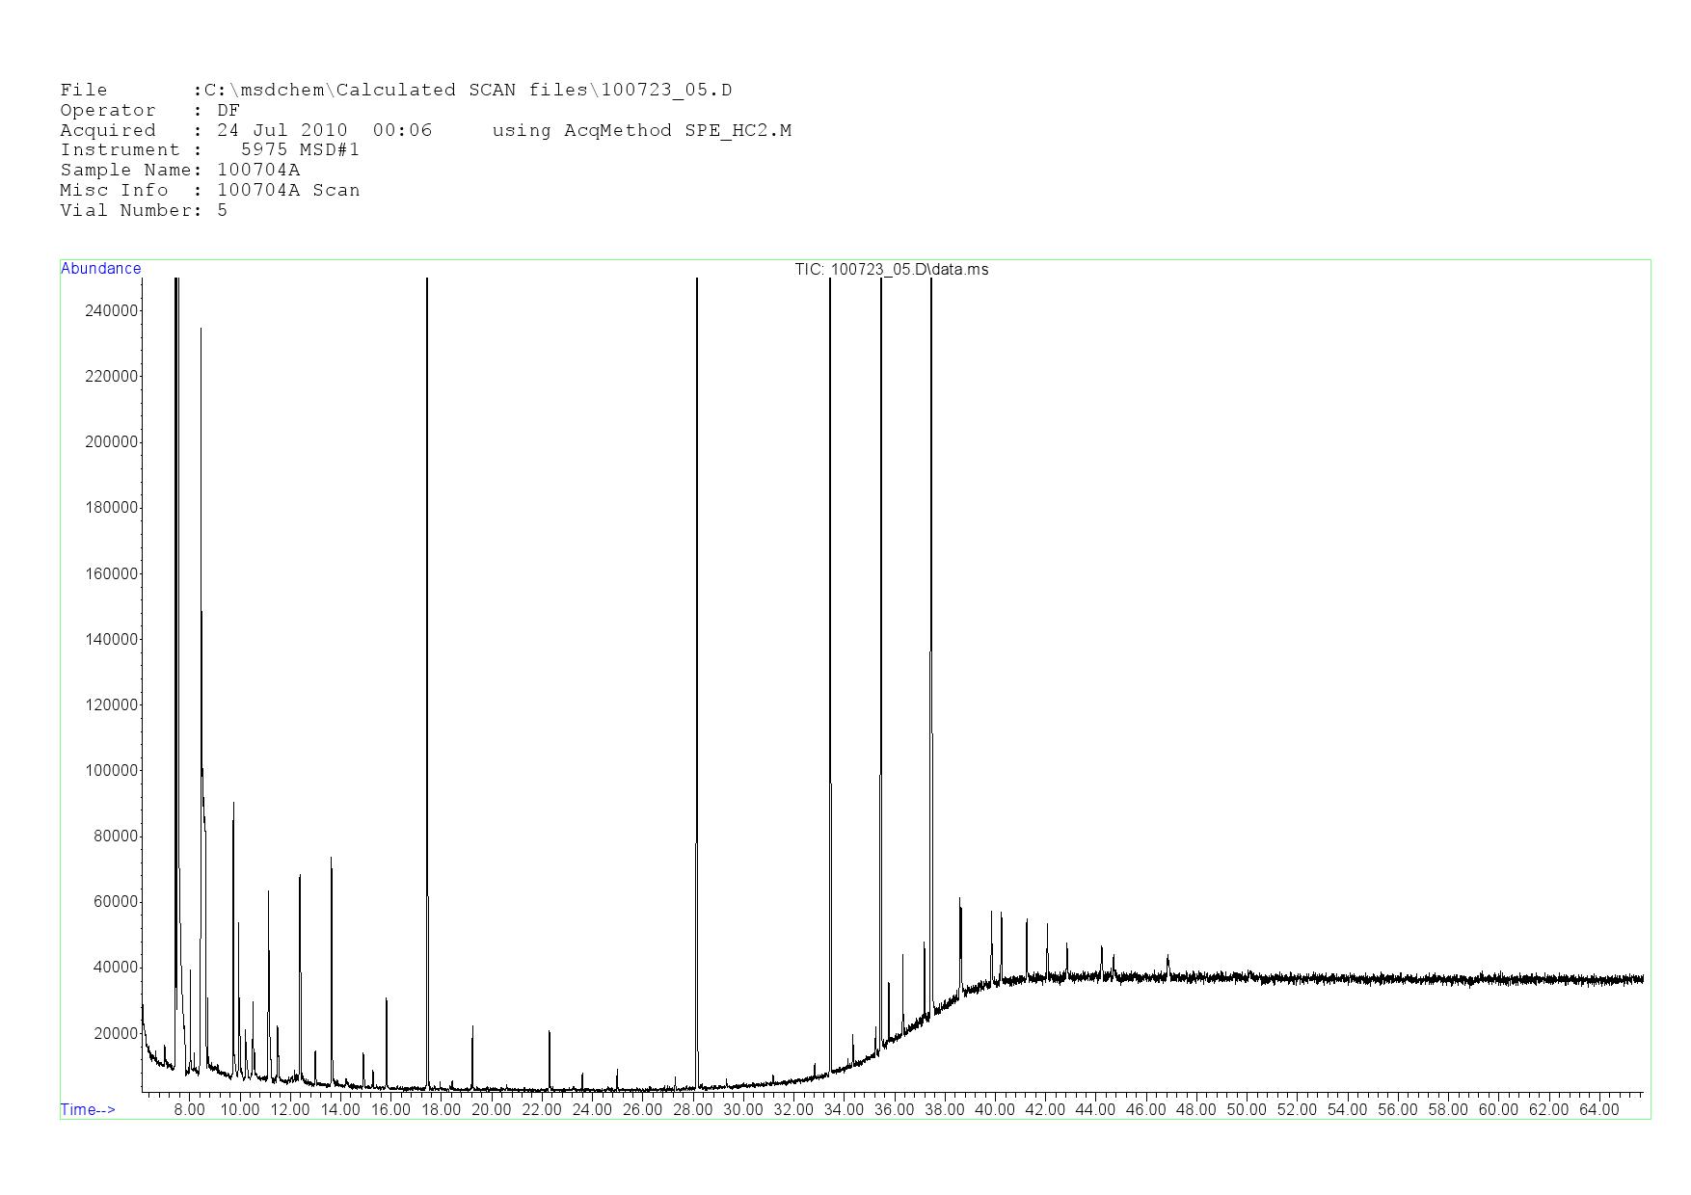Click the blue Abundance axis label
The height and width of the screenshot is (1195, 1691).
point(101,269)
